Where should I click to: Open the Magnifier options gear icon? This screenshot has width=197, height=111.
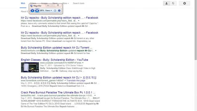[x=55, y=10]
